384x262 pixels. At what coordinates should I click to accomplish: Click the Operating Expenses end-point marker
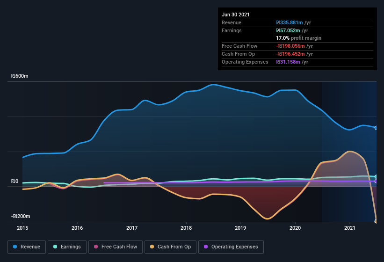pyautogui.click(x=376, y=181)
